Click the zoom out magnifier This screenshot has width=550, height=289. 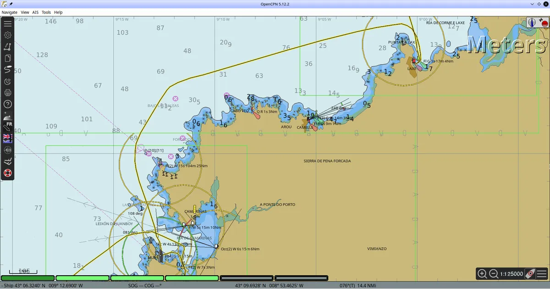point(494,274)
